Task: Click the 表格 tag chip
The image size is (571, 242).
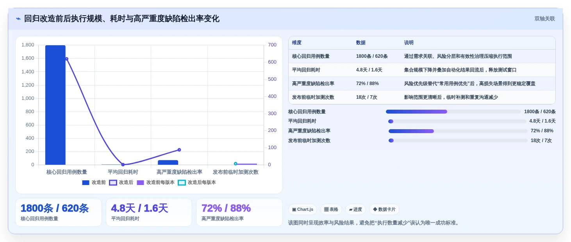Action: click(331, 210)
